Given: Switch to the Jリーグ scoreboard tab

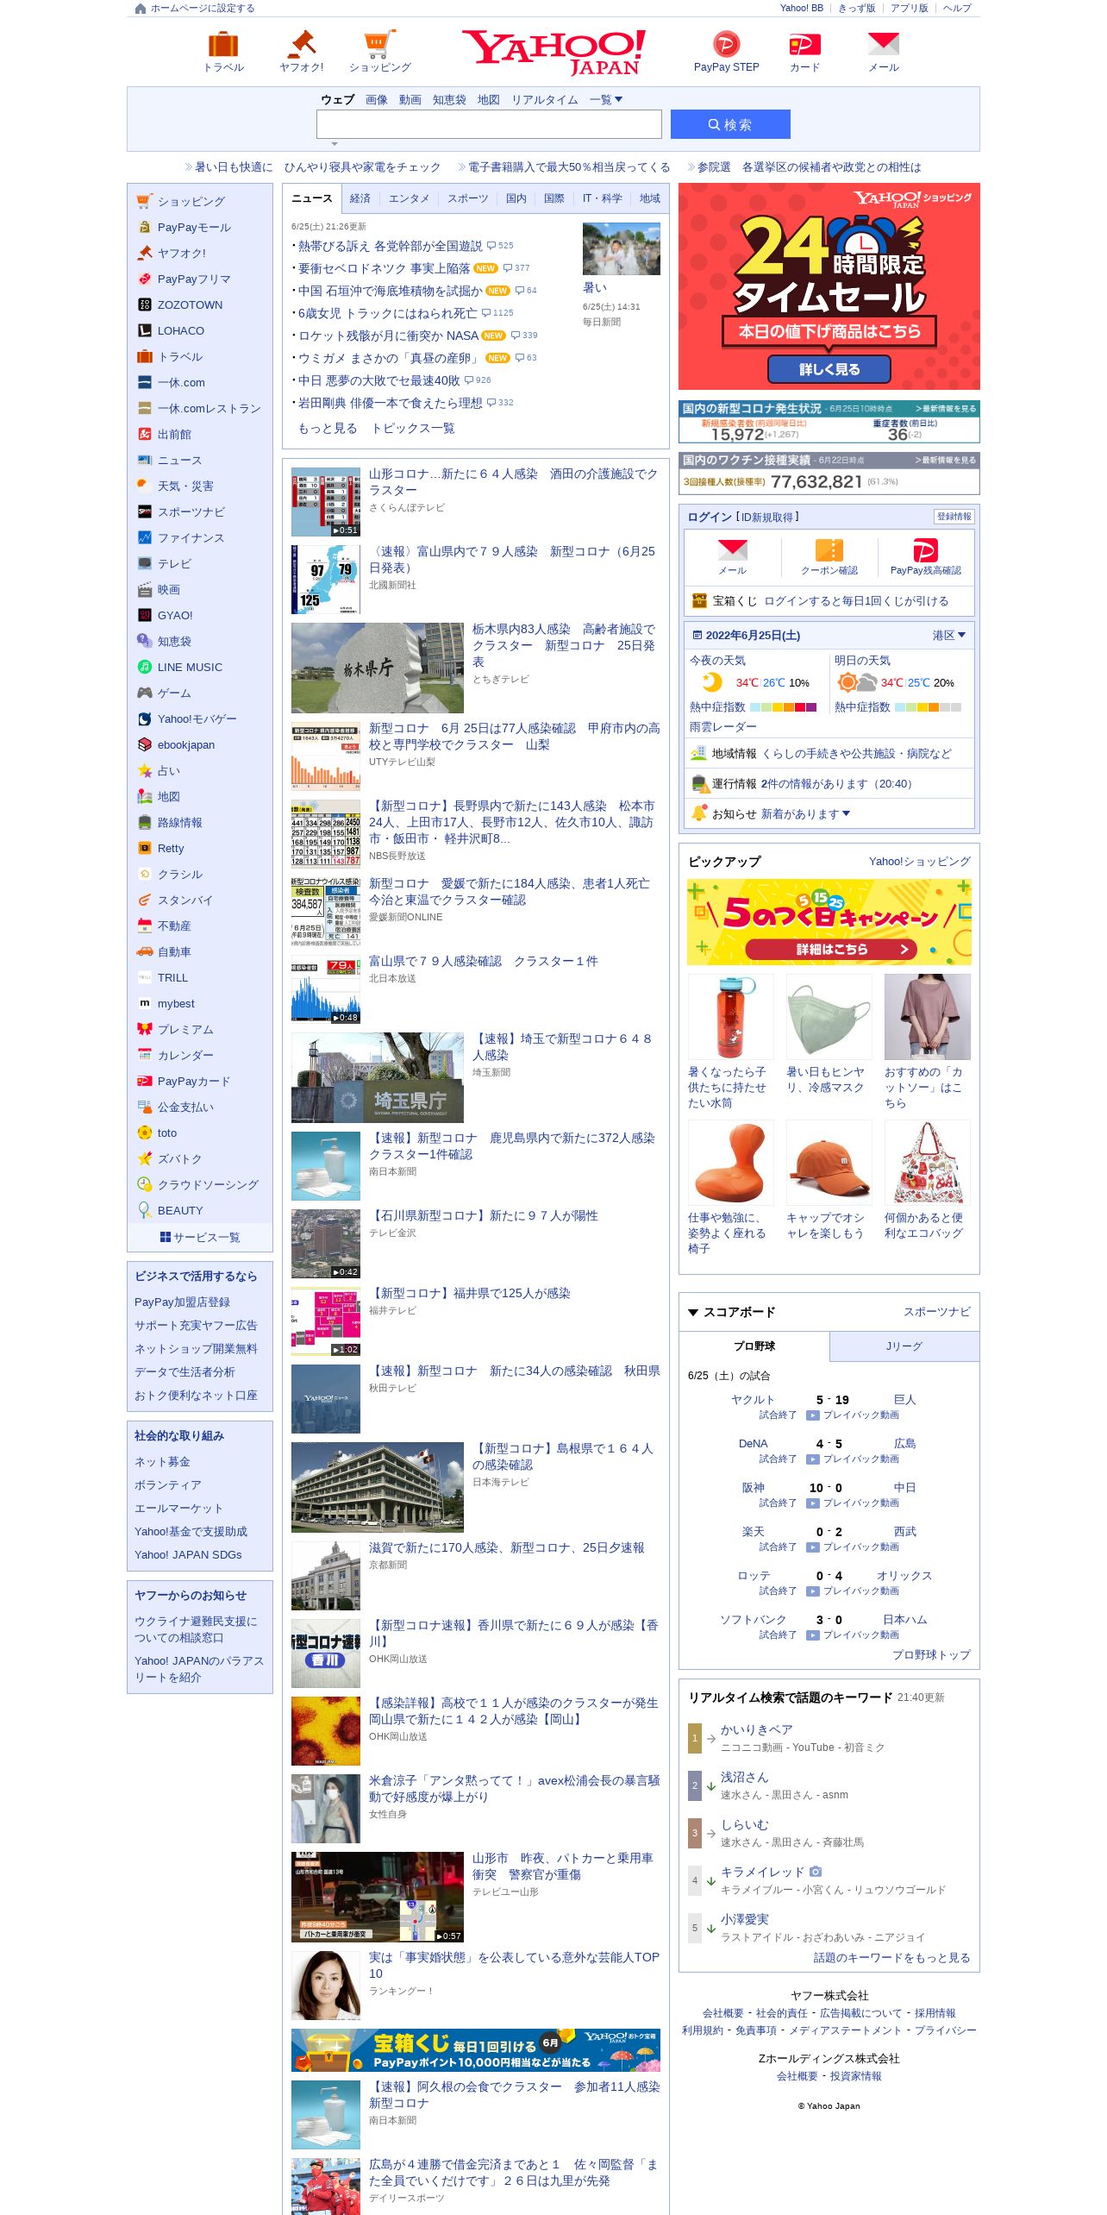Looking at the screenshot, I should tap(904, 1347).
